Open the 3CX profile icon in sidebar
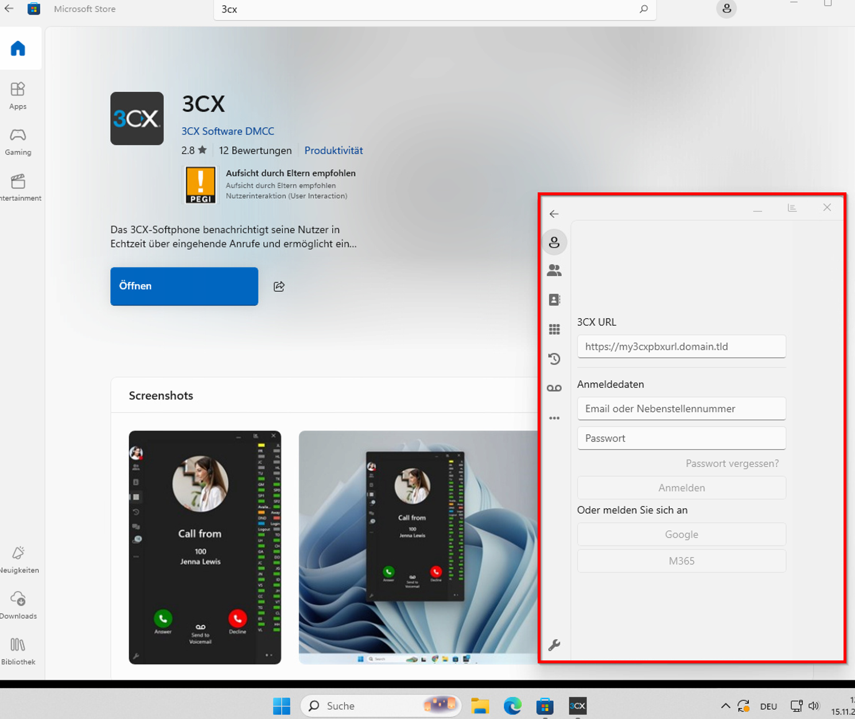This screenshot has height=719, width=855. coord(554,242)
